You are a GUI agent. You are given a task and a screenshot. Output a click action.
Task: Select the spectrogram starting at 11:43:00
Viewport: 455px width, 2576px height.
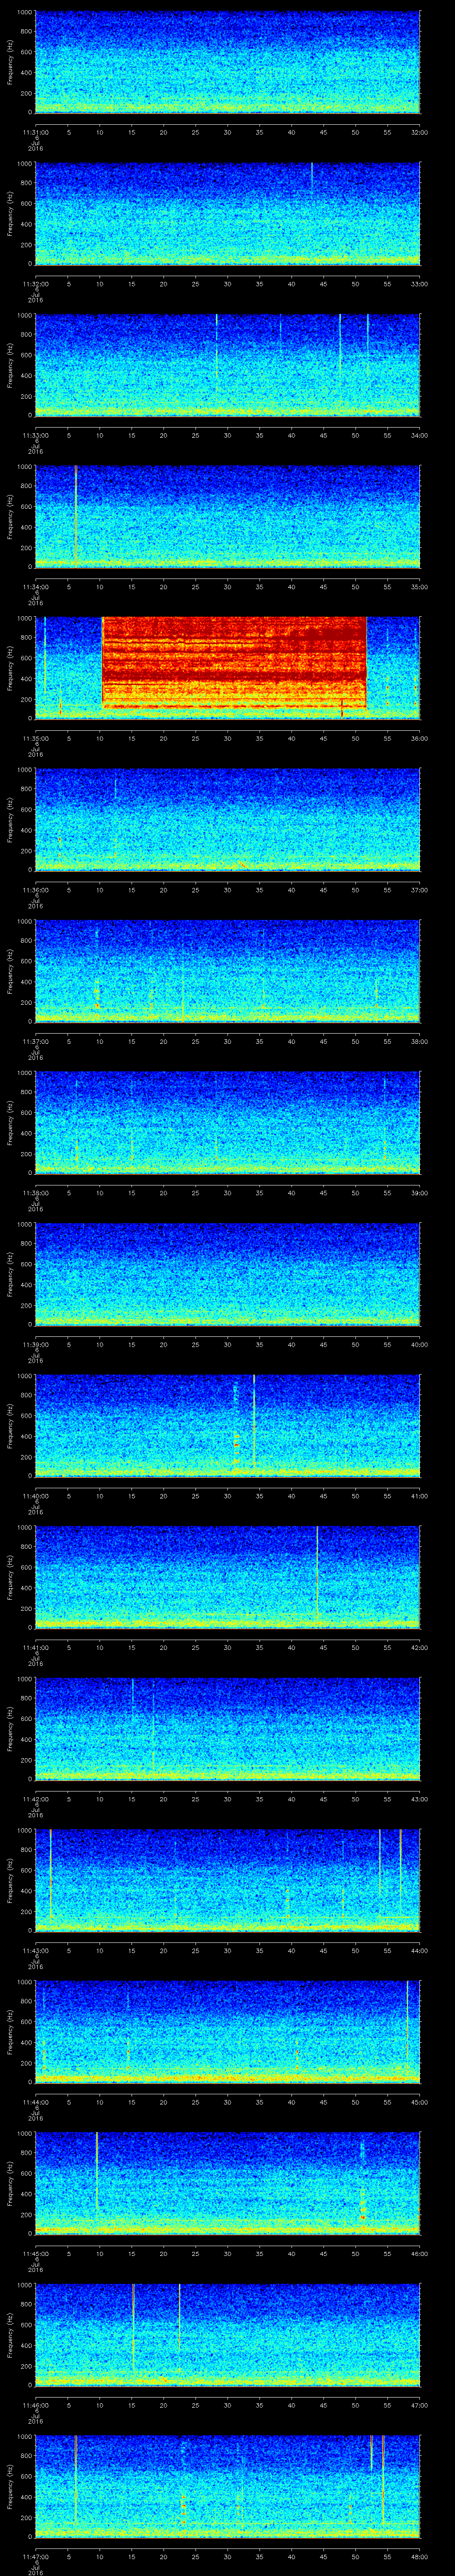click(x=227, y=1880)
